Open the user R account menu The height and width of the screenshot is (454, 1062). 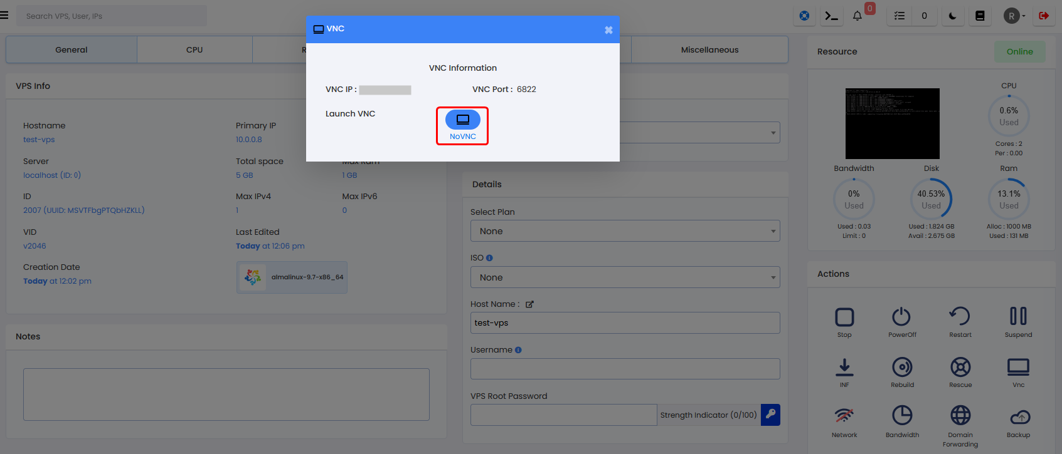[1014, 16]
